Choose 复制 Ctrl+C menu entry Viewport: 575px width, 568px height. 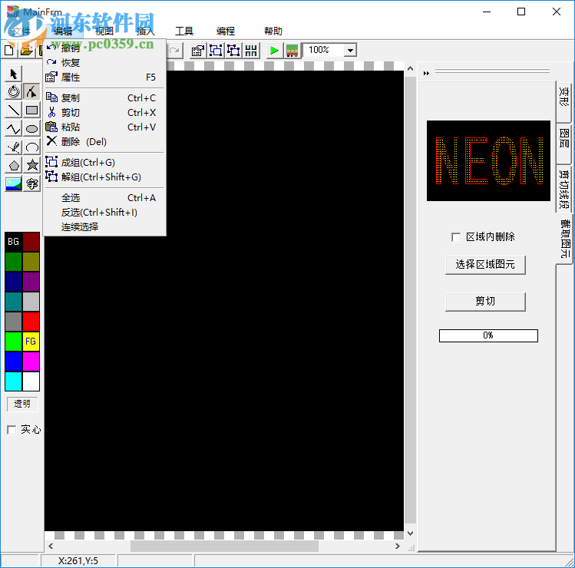[x=104, y=98]
